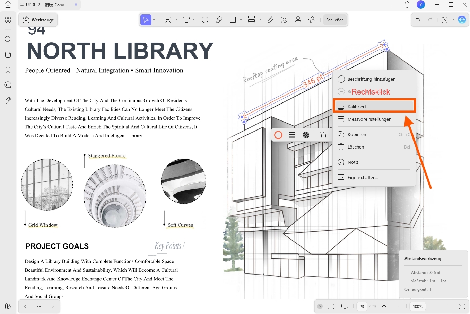Select the attachment paperclip tool
The image size is (470, 314).
pyautogui.click(x=270, y=20)
